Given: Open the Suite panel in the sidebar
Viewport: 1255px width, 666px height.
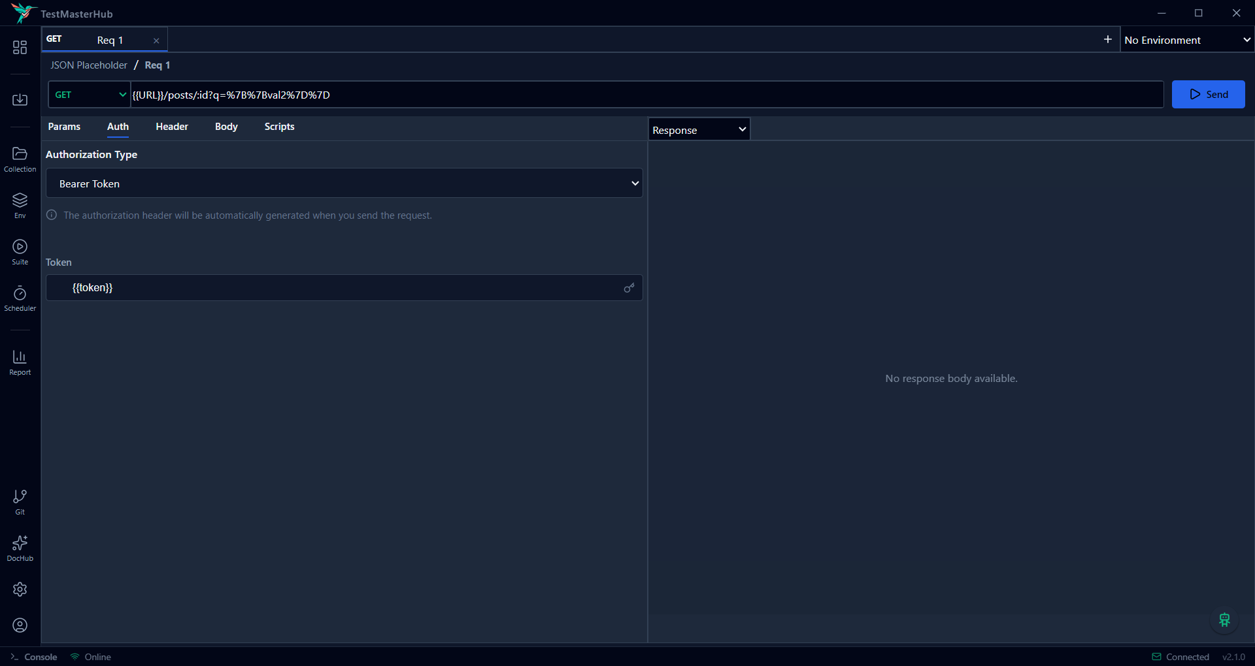Looking at the screenshot, I should tap(20, 251).
